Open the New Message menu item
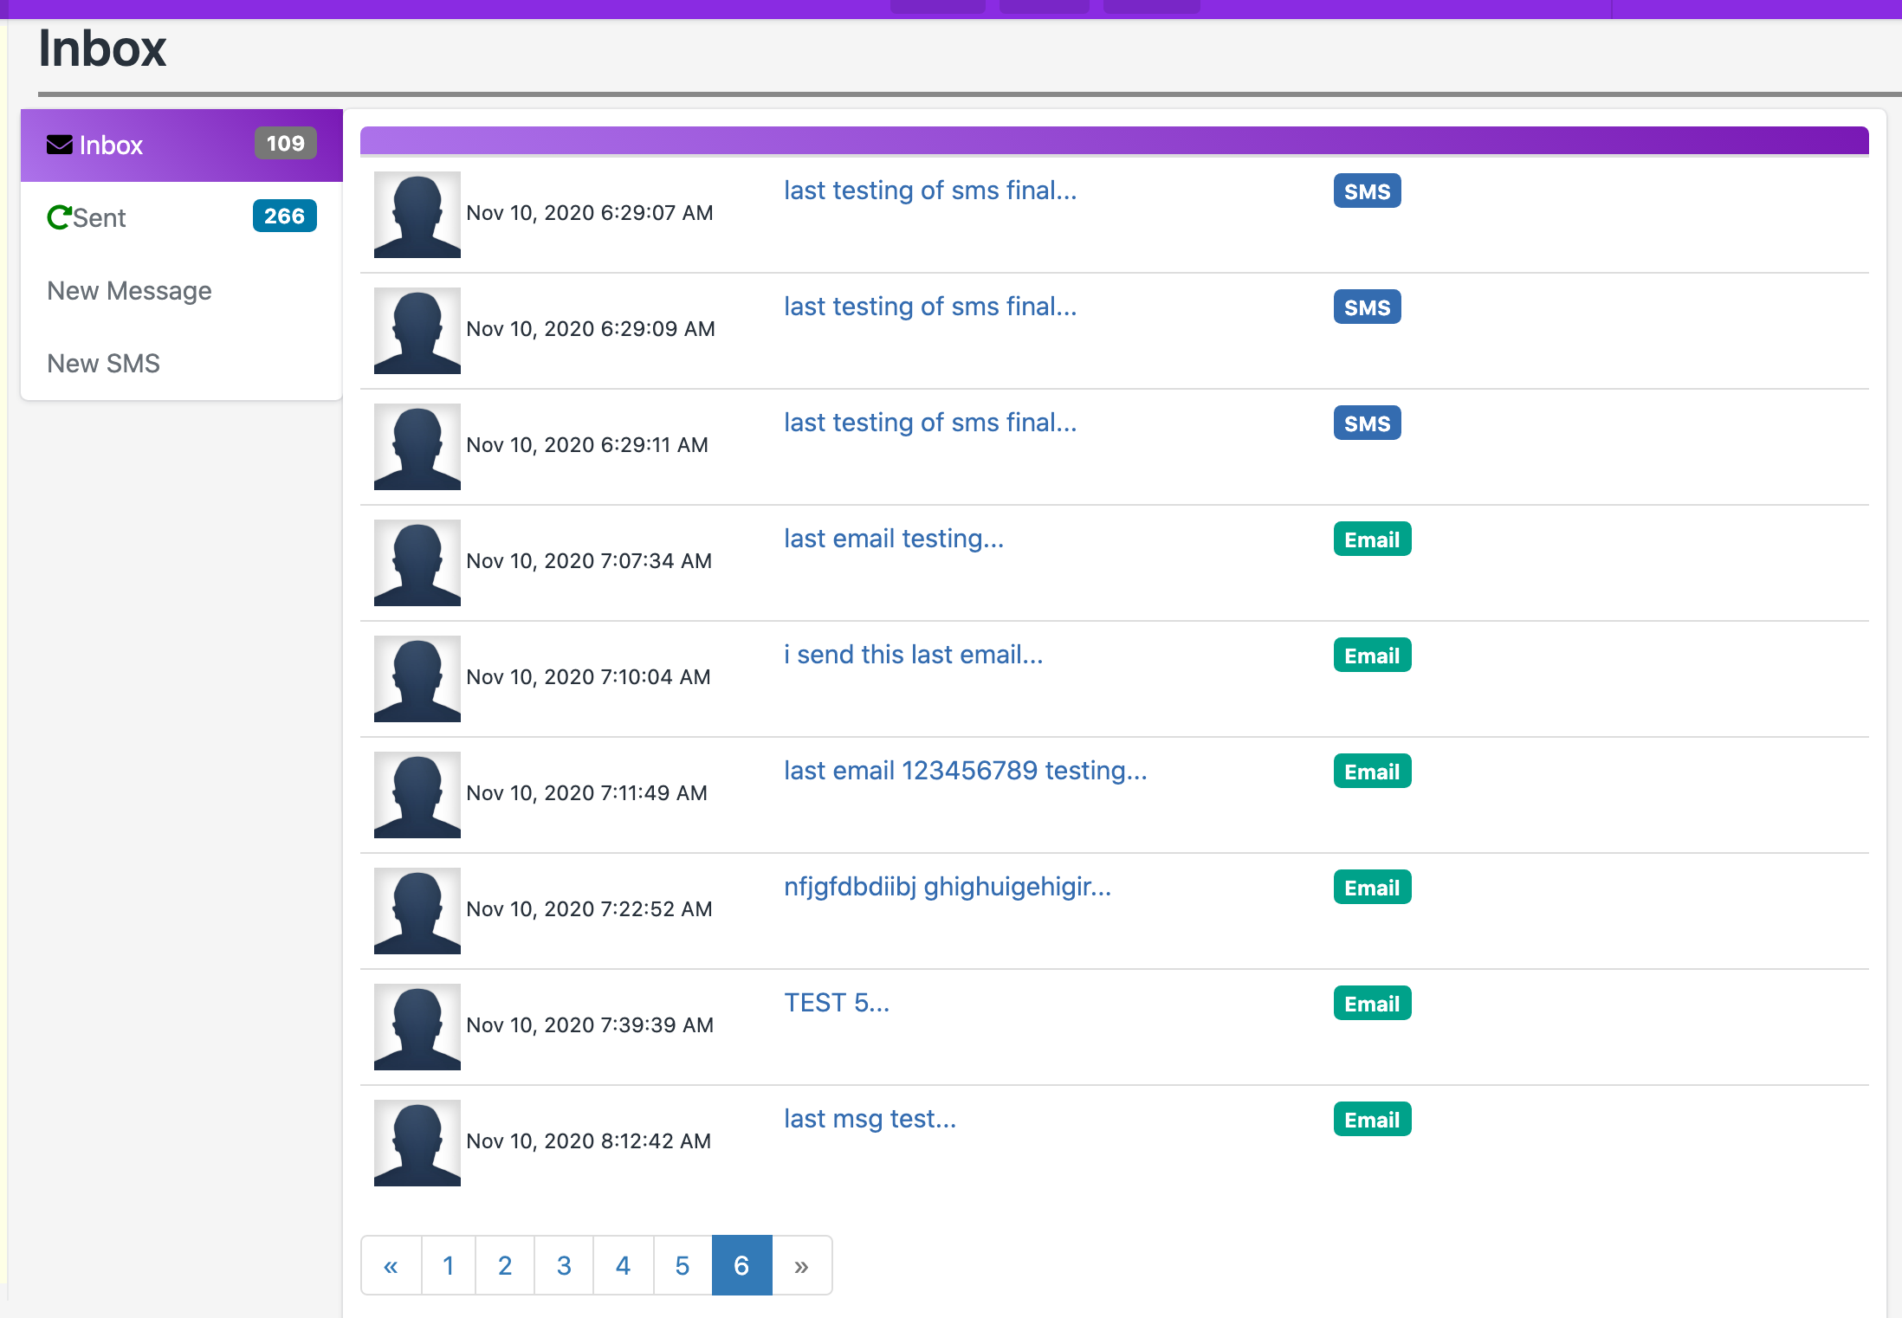Screen dimensions: 1902x1318 coord(129,291)
